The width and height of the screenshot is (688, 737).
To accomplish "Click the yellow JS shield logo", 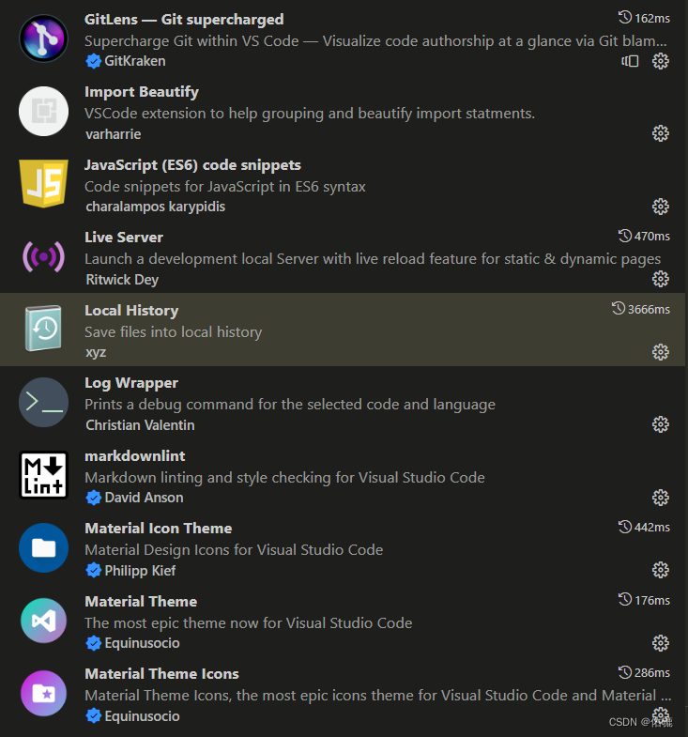I will [x=44, y=183].
